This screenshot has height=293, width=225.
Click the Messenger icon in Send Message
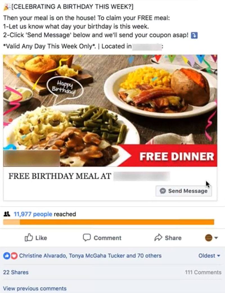163,191
